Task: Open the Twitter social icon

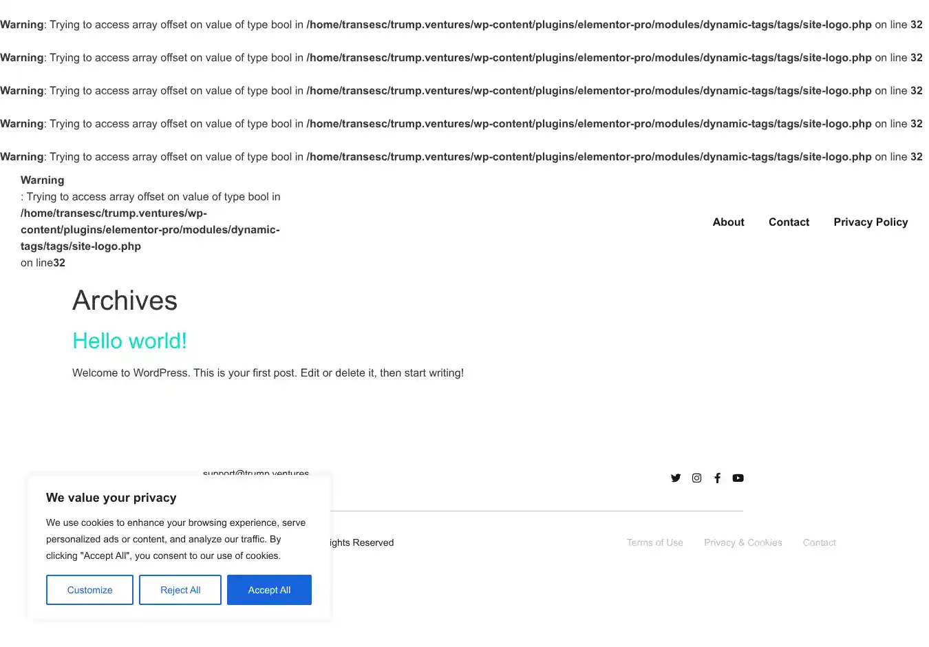Action: pyautogui.click(x=676, y=478)
